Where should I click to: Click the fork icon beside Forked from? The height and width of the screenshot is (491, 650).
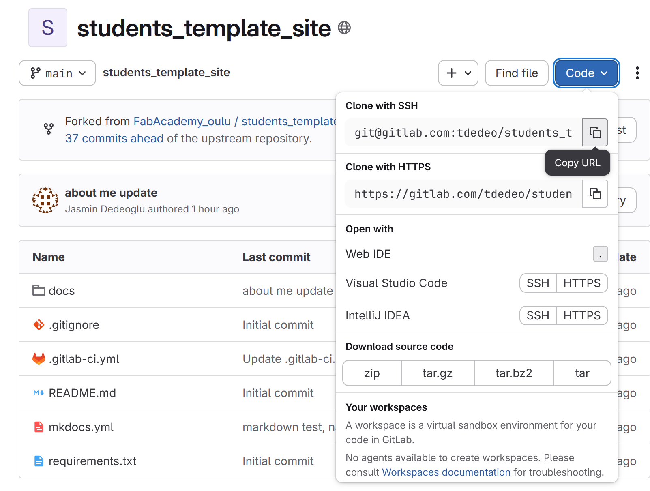(x=49, y=129)
